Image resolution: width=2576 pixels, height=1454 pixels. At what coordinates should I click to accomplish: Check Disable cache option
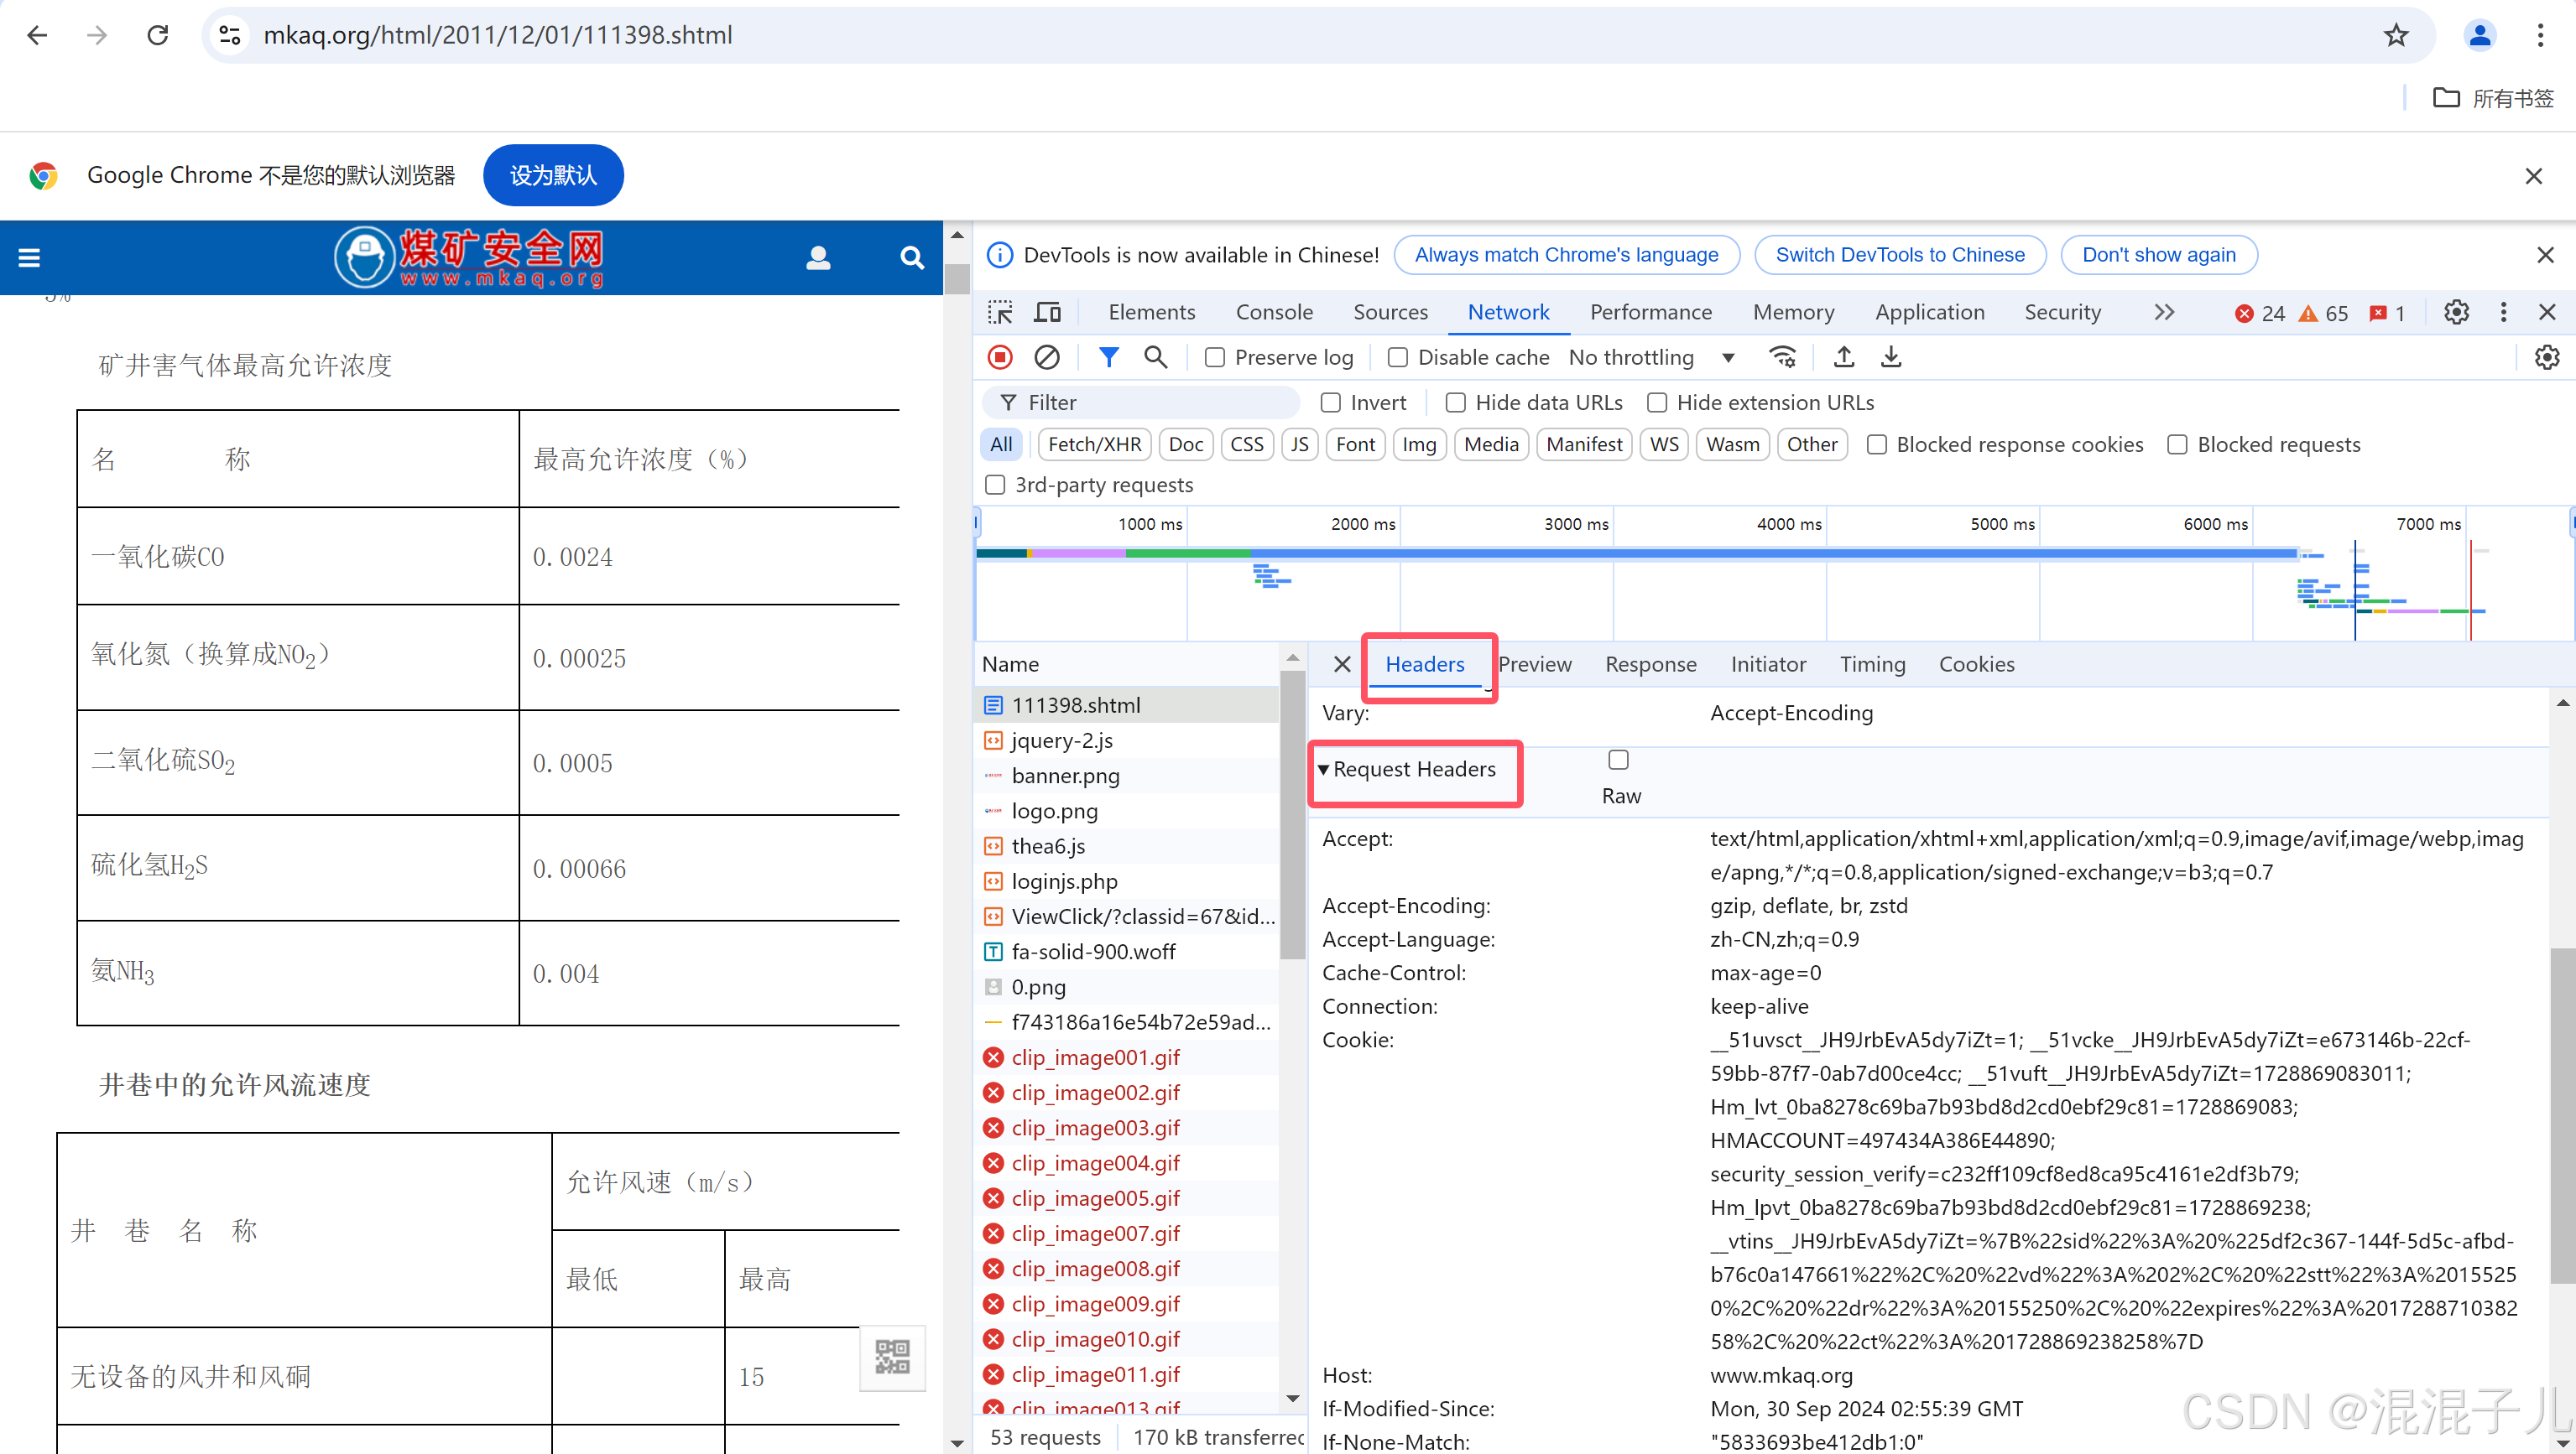(x=1397, y=356)
